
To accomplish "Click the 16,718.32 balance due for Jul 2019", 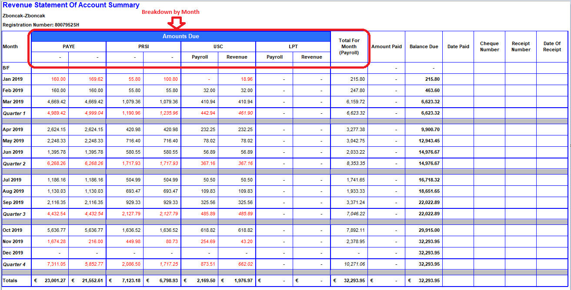I will pyautogui.click(x=429, y=180).
